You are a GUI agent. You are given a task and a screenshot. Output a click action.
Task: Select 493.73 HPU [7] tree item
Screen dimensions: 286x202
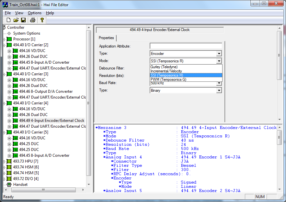[x=26, y=161]
